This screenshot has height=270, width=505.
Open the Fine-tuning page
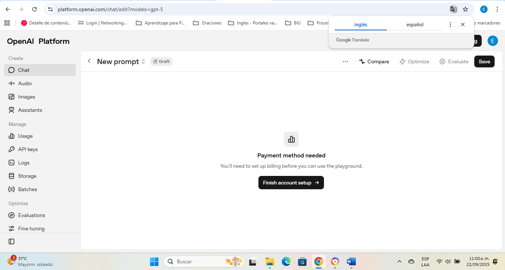(40, 229)
